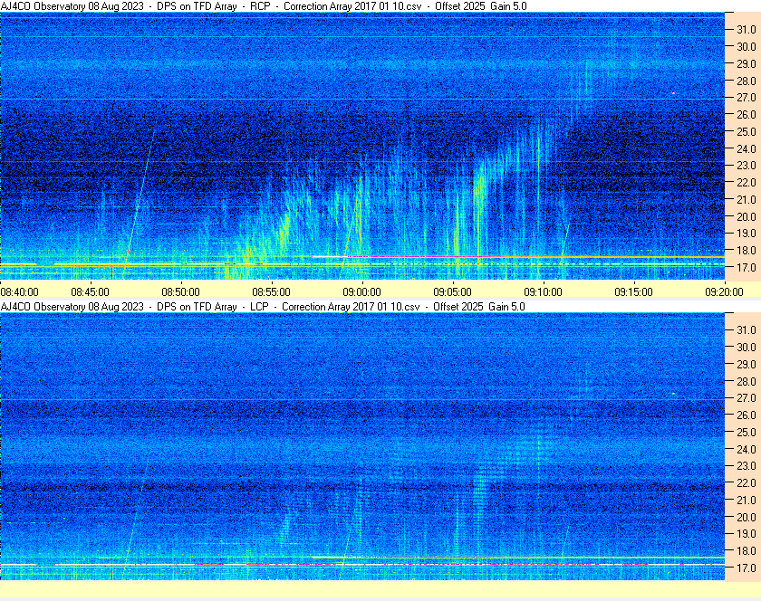
Task: Click the RCP spectrogram title text
Action: tap(264, 6)
